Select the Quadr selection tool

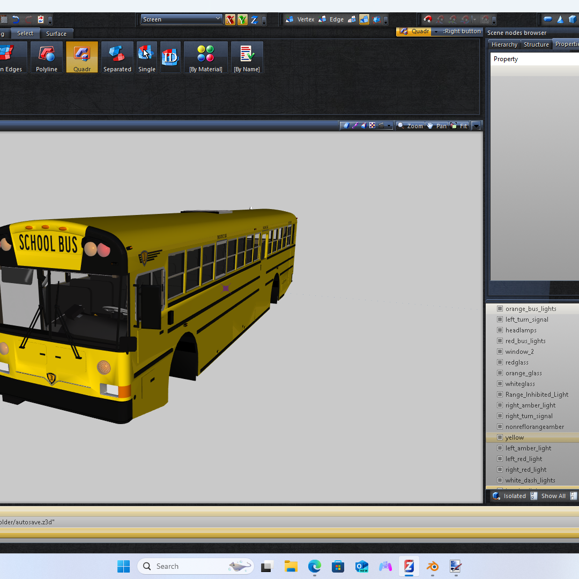pyautogui.click(x=82, y=57)
